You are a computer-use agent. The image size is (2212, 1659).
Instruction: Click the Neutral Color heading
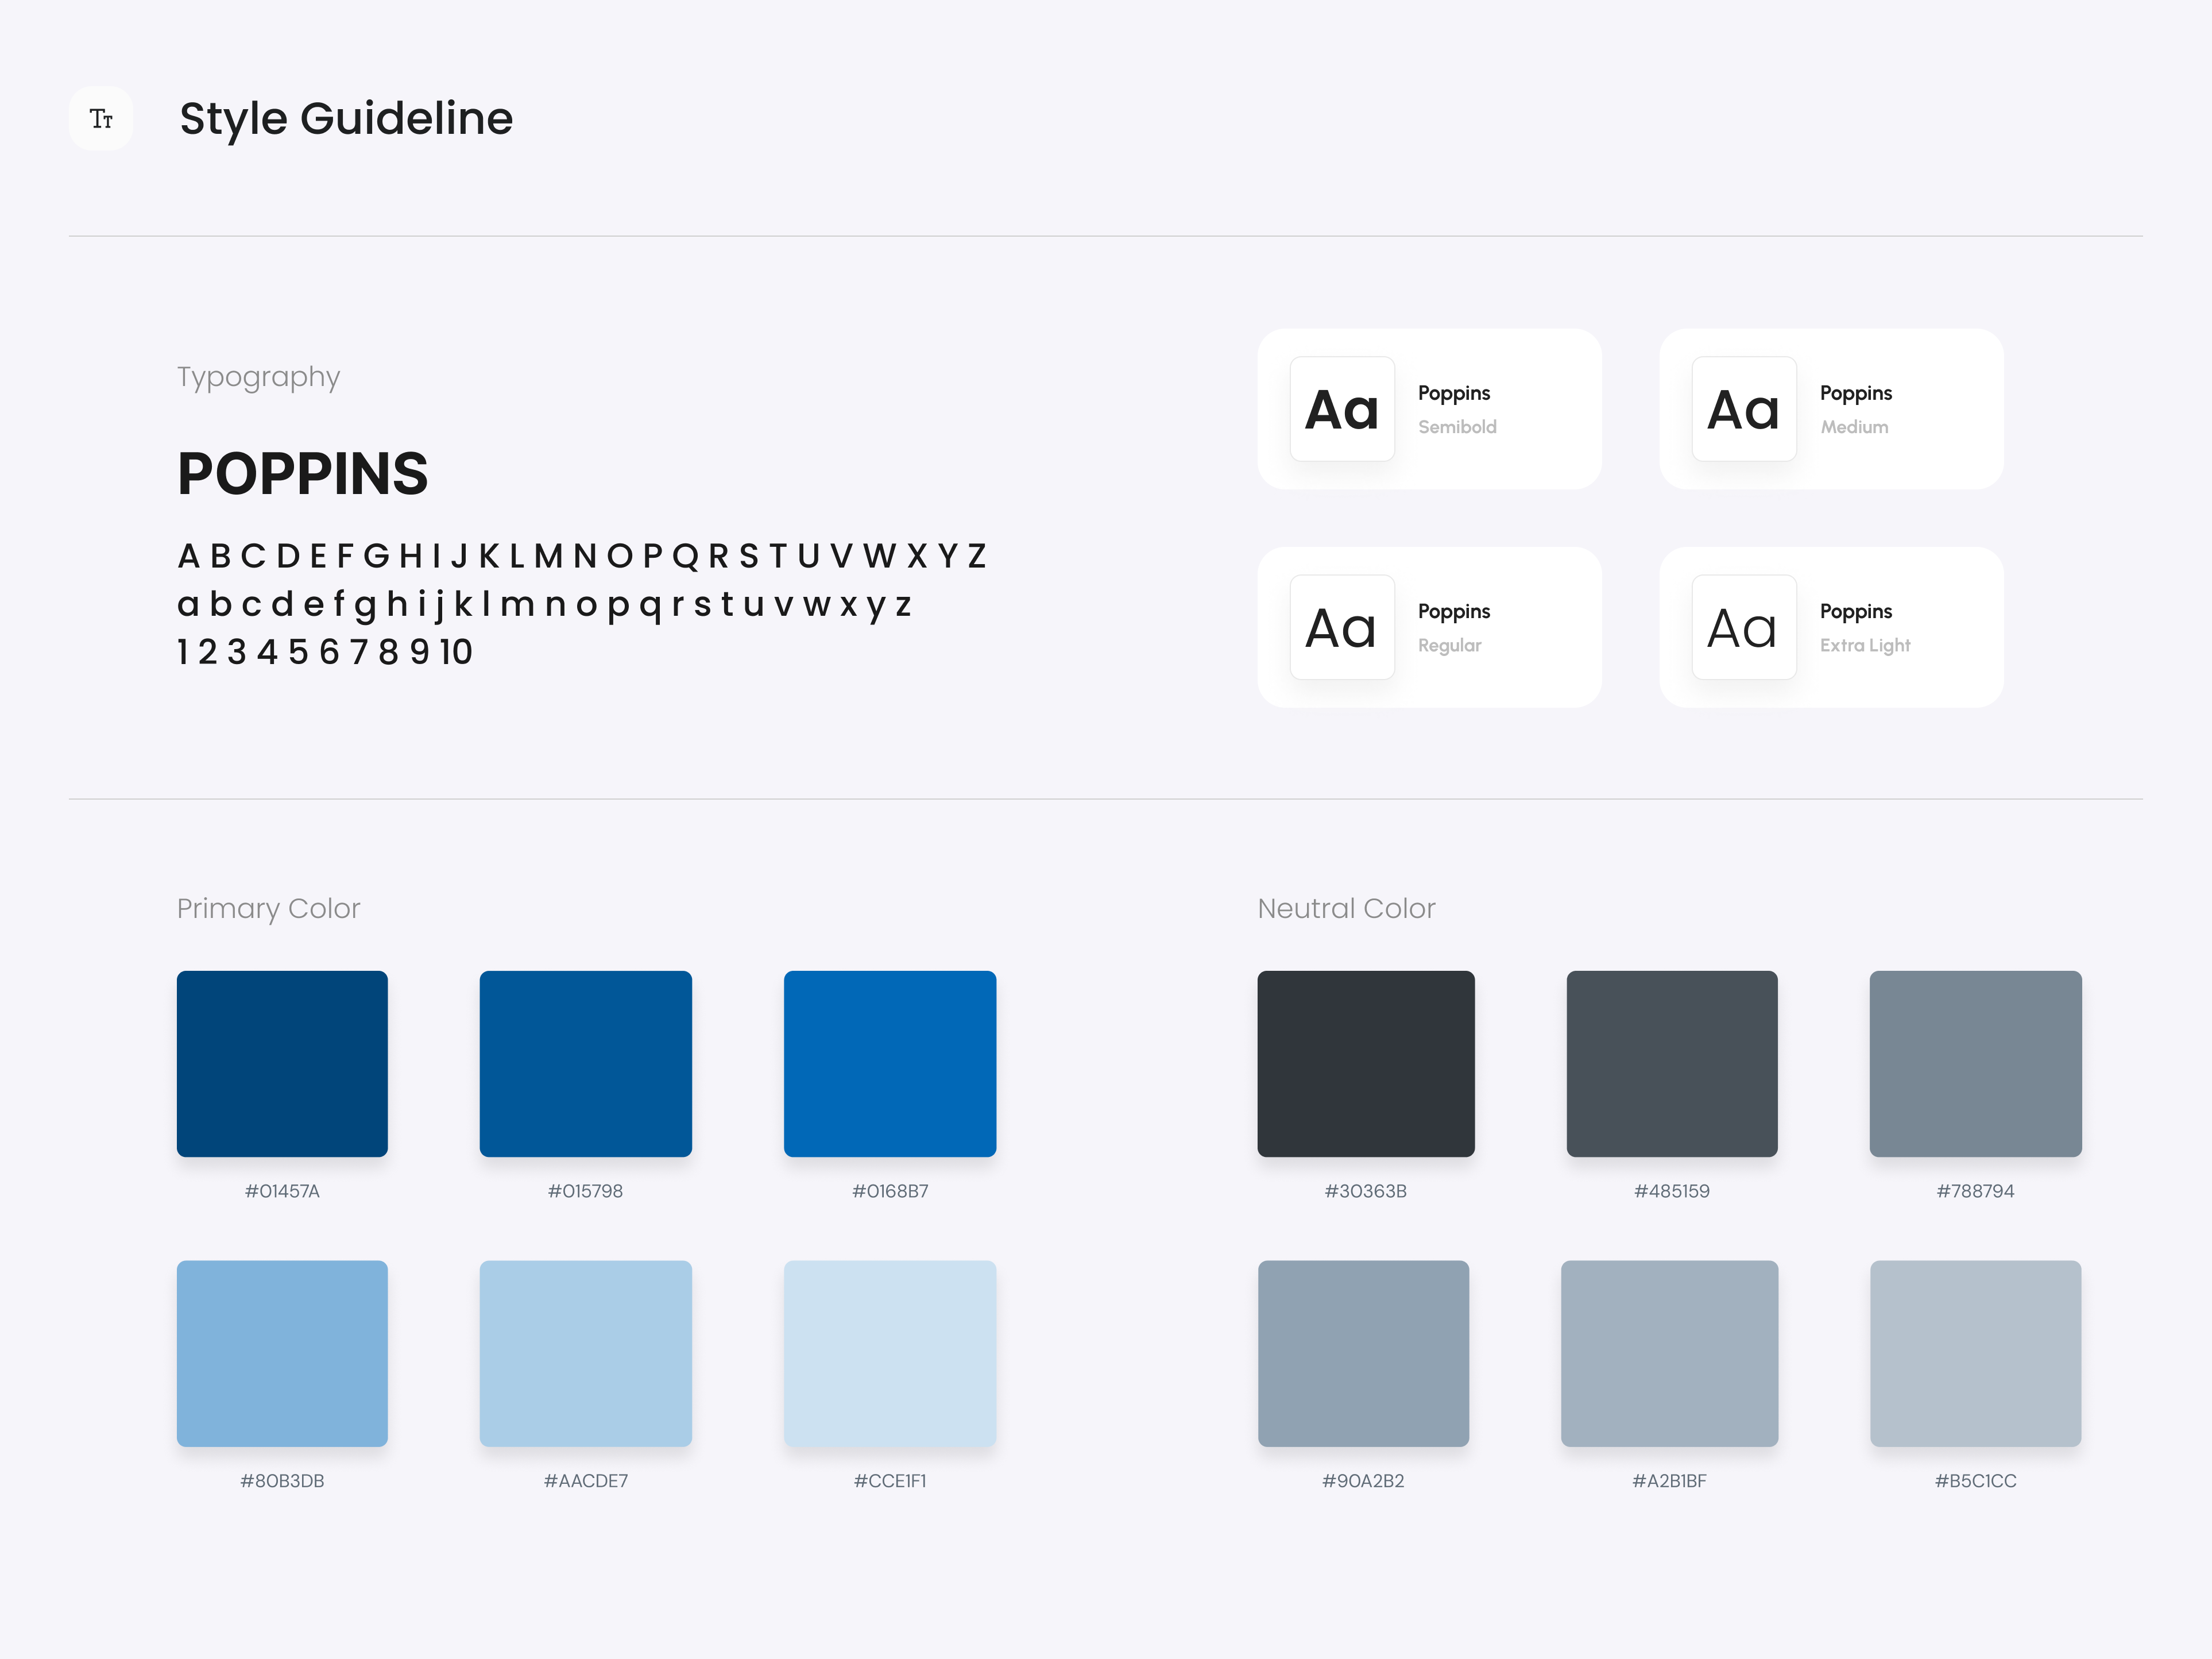click(1346, 909)
